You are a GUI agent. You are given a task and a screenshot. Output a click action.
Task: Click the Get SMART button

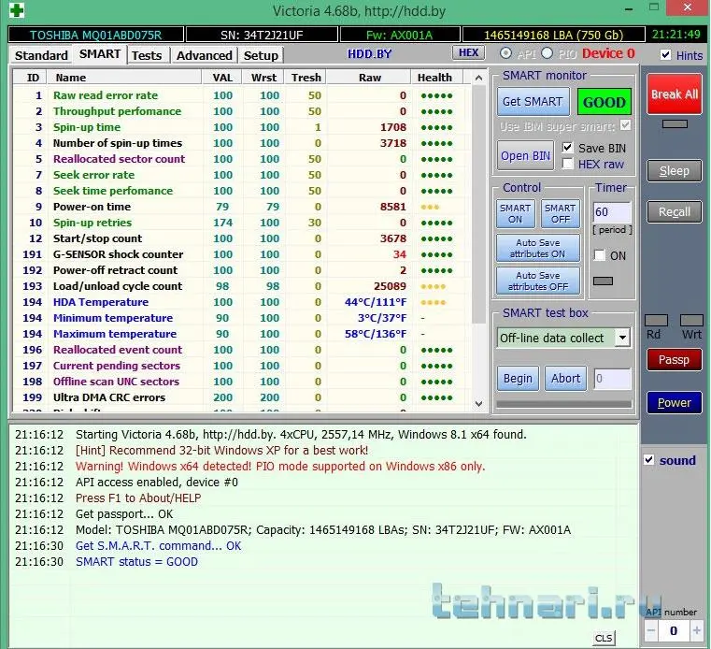pyautogui.click(x=533, y=102)
